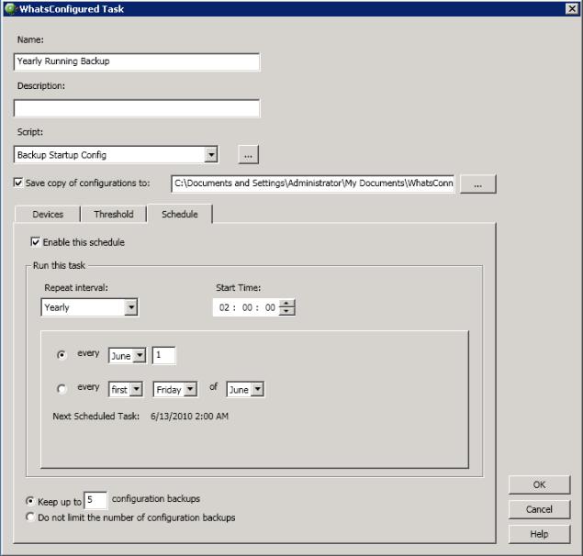Open the Script dropdown list
This screenshot has height=556, width=583.
click(211, 154)
